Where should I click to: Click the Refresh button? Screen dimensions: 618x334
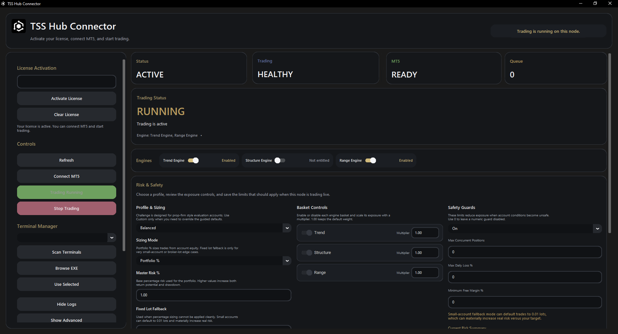pos(67,160)
